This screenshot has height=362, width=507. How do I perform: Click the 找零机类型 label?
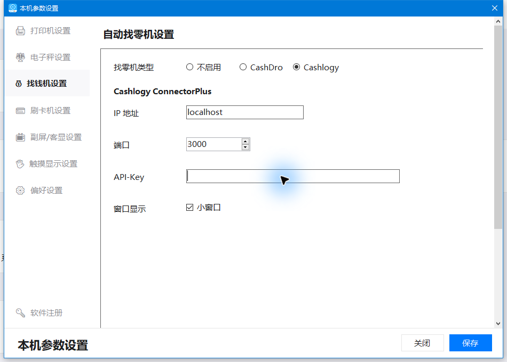[x=133, y=68]
